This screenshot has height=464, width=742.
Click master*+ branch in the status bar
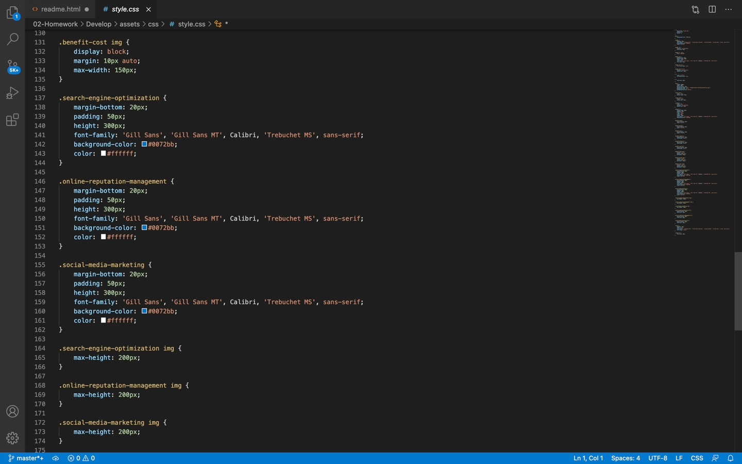click(x=26, y=458)
